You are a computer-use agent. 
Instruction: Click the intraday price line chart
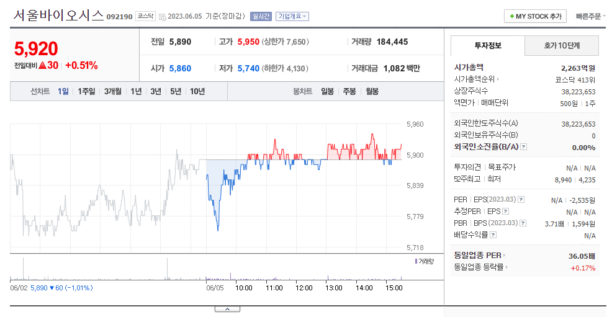coord(205,189)
